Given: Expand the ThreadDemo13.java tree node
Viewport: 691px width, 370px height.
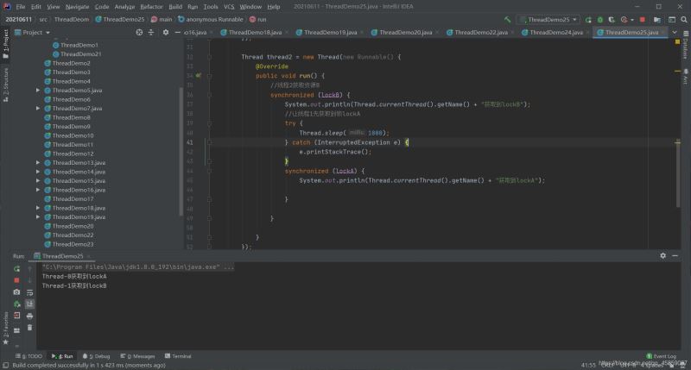Looking at the screenshot, I should (38, 163).
